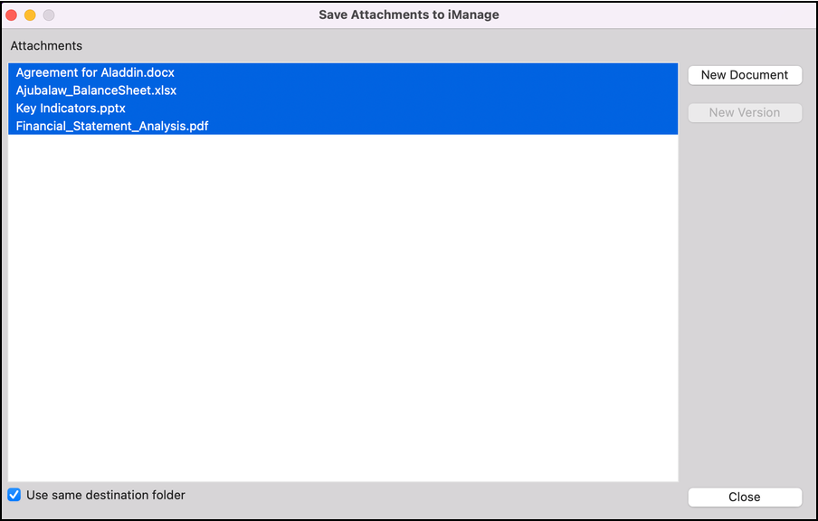Click the New Document button
Viewport: 818px width, 521px height.
(745, 75)
